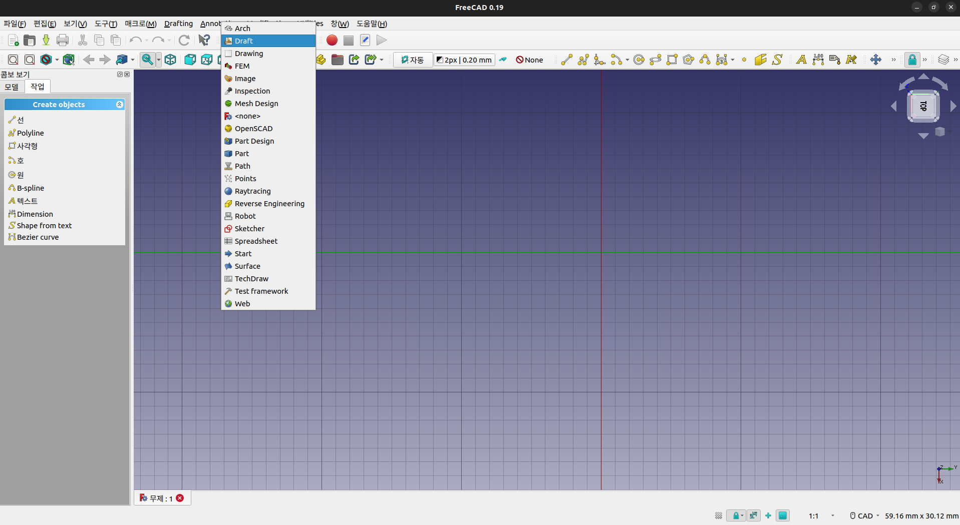
Task: Toggle the snap lock toolbar button
Action: click(x=912, y=60)
